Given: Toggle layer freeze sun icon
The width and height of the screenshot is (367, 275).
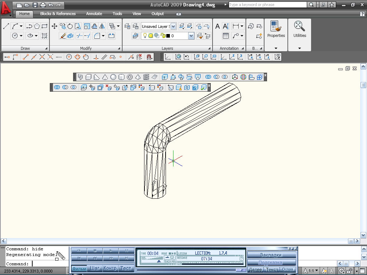Looking at the screenshot, I should coord(151,36).
